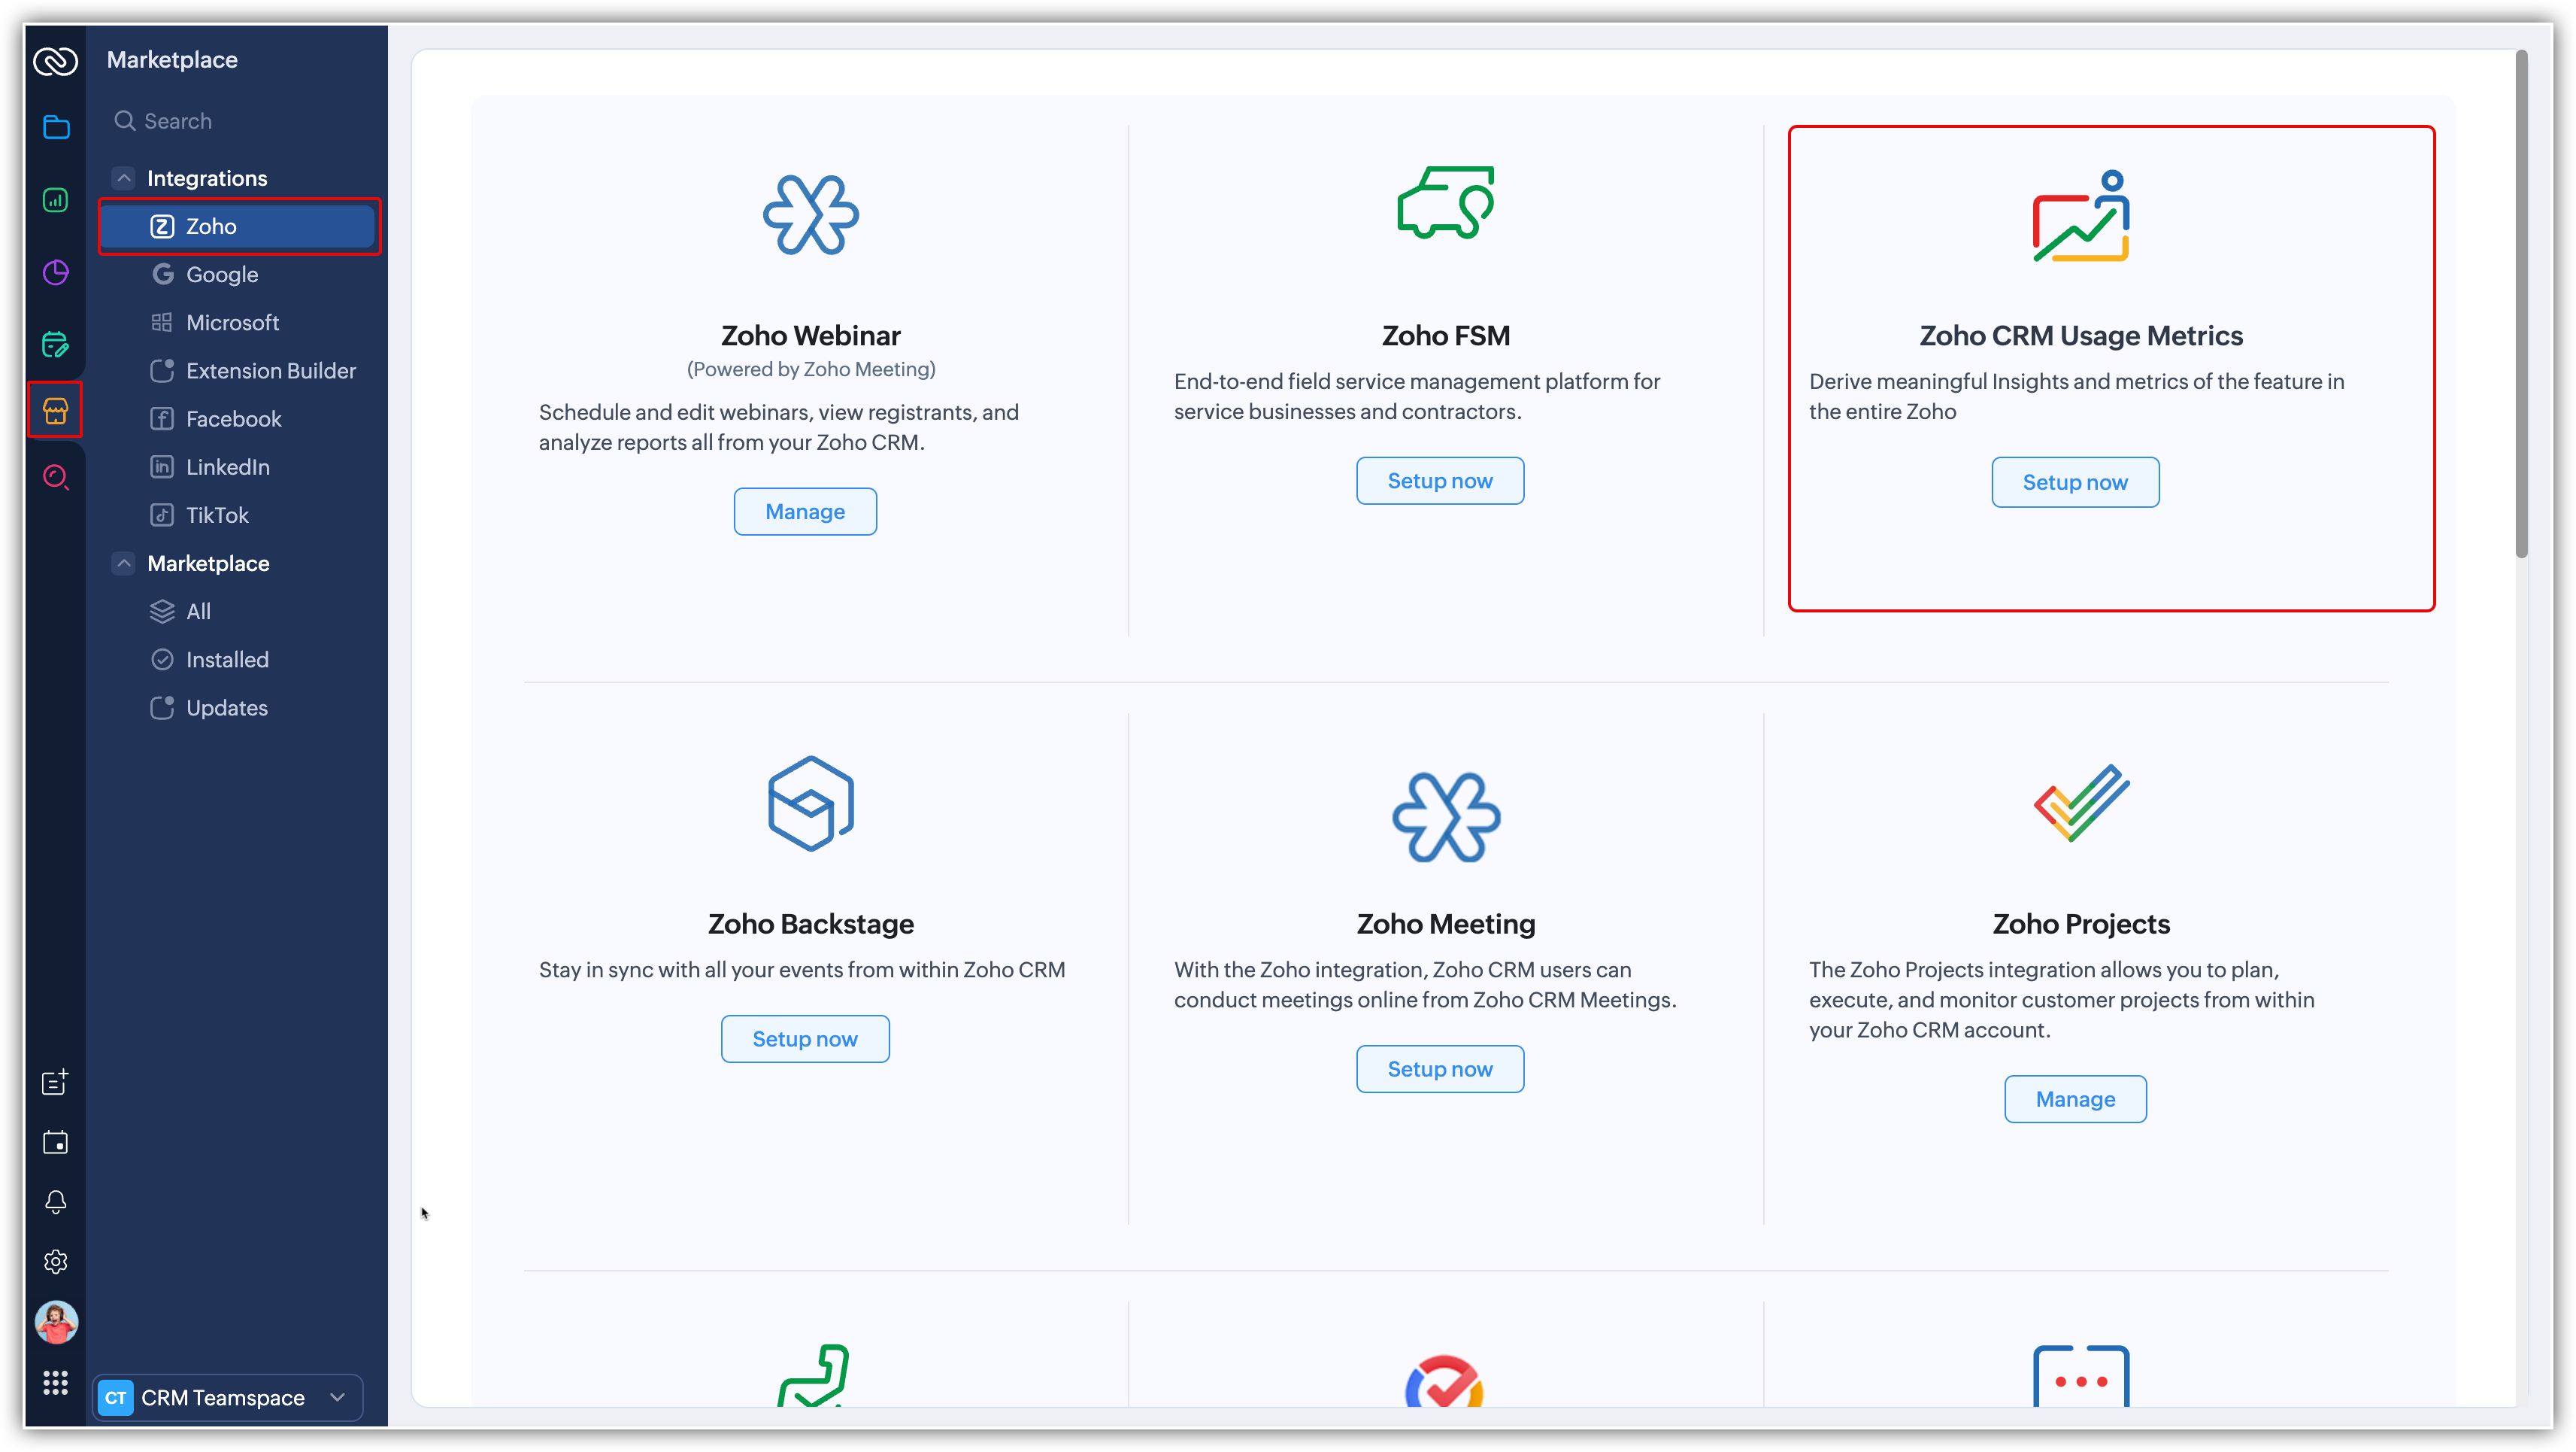Viewport: 2576px width, 1452px height.
Task: Select Installed under Marketplace
Action: pos(227,660)
